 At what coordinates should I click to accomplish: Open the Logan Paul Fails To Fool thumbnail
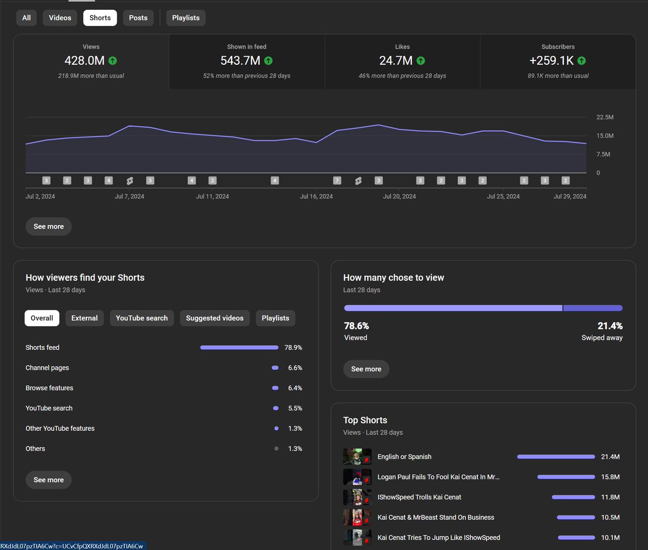point(357,477)
